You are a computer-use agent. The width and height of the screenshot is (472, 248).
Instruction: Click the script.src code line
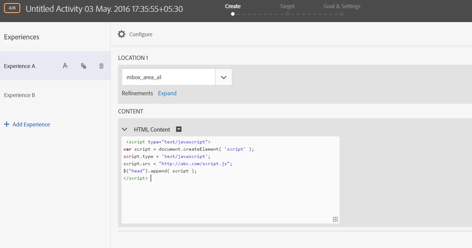click(x=178, y=164)
